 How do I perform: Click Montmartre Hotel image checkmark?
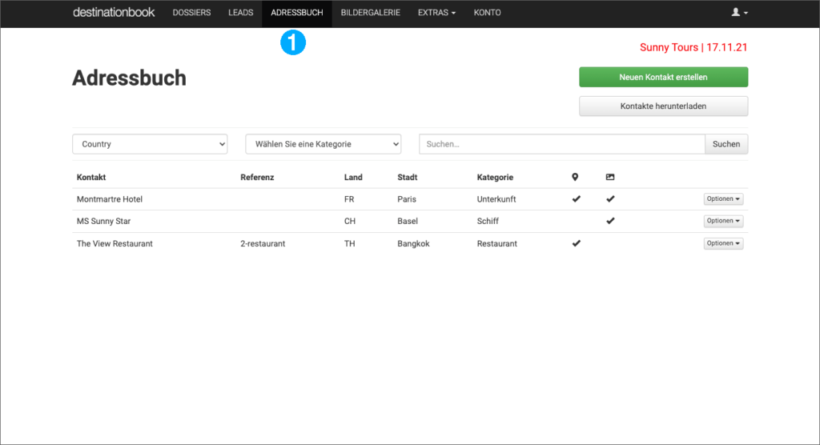pos(610,198)
